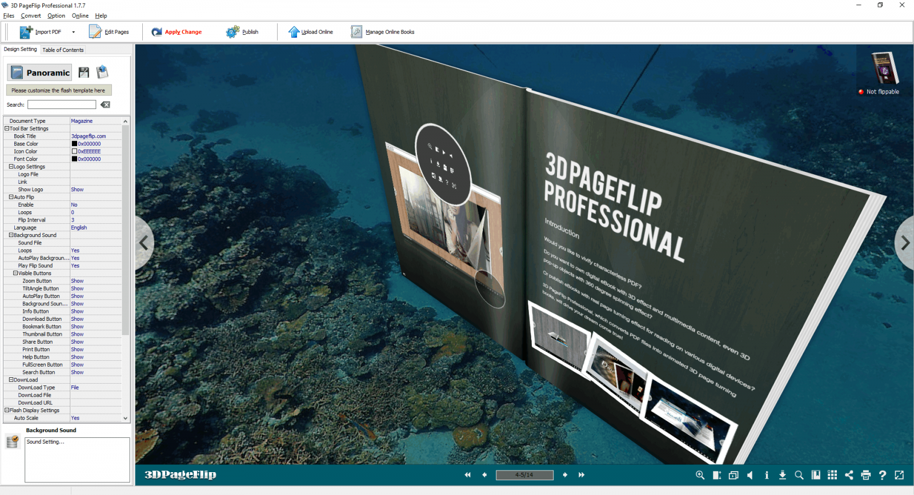
Task: Open the book info icon
Action: tap(767, 475)
